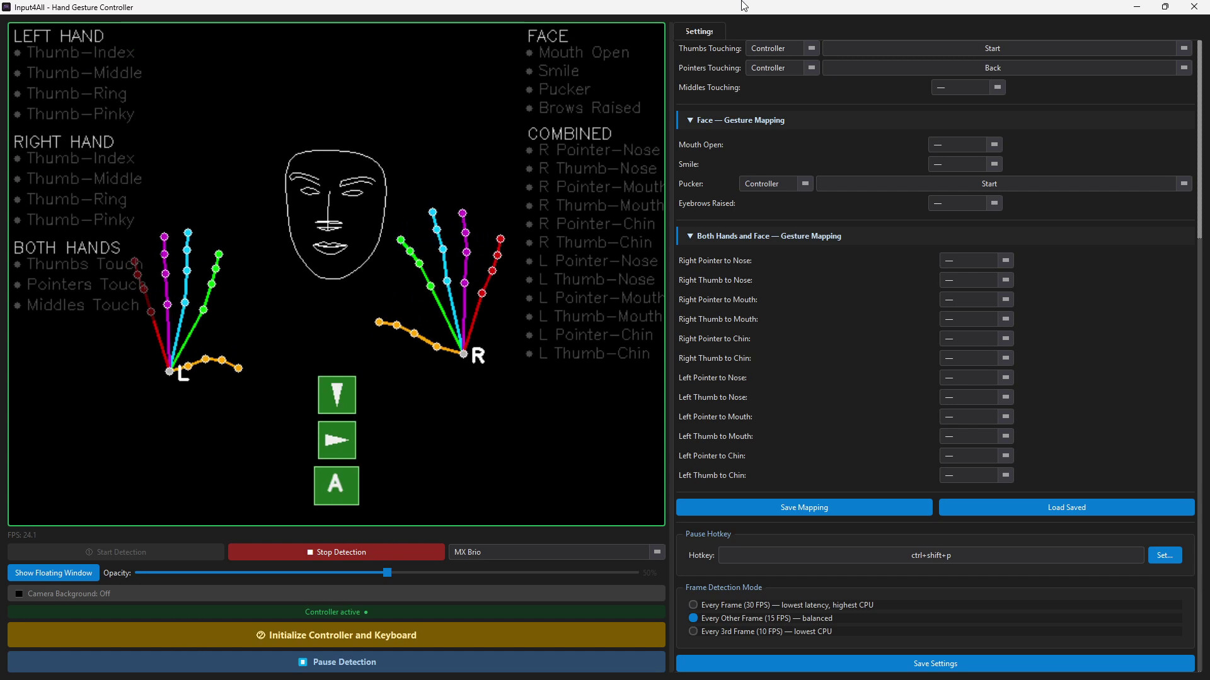
Task: Open Pucker device type Controller dropdown
Action: [775, 184]
